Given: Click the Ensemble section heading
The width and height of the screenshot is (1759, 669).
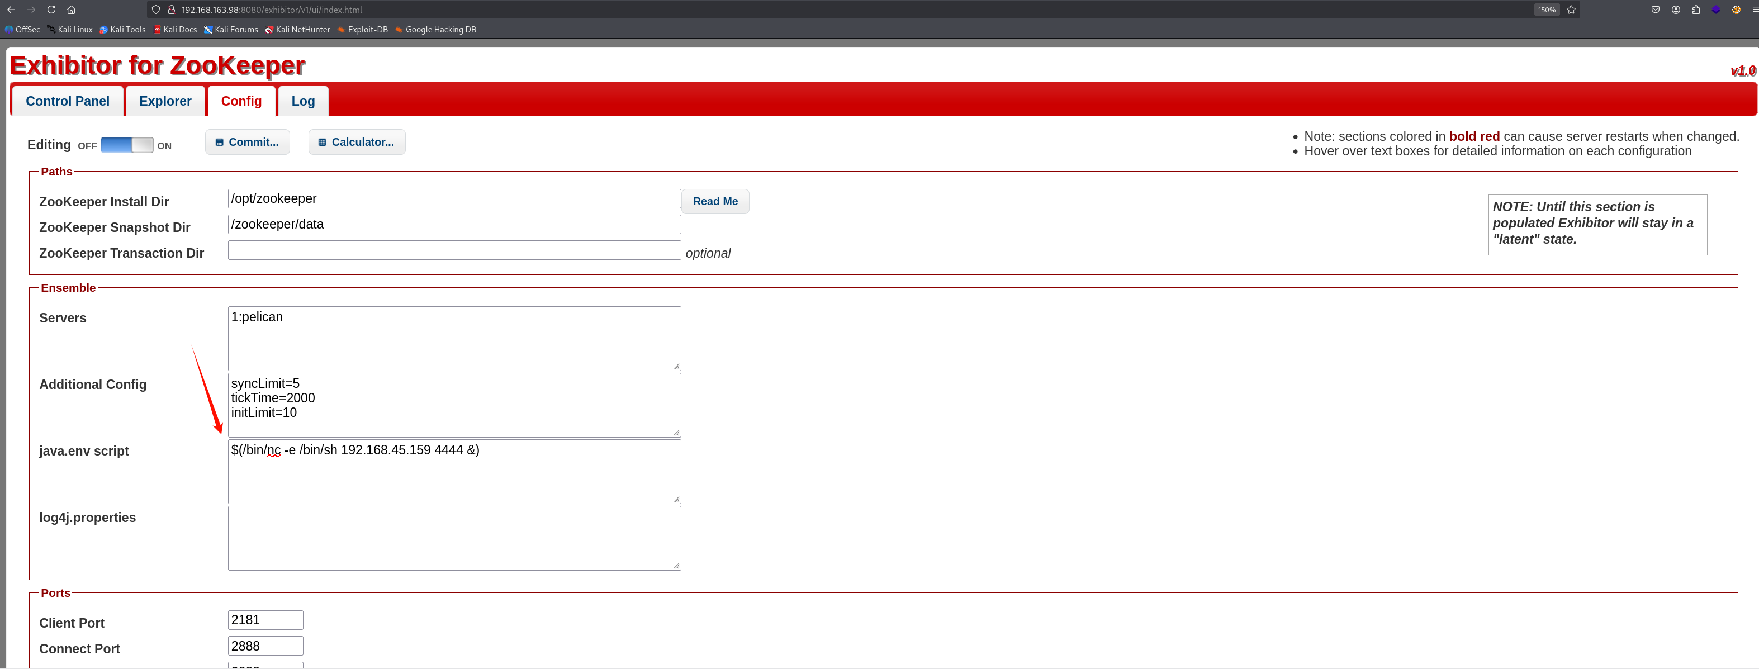Looking at the screenshot, I should pos(68,288).
